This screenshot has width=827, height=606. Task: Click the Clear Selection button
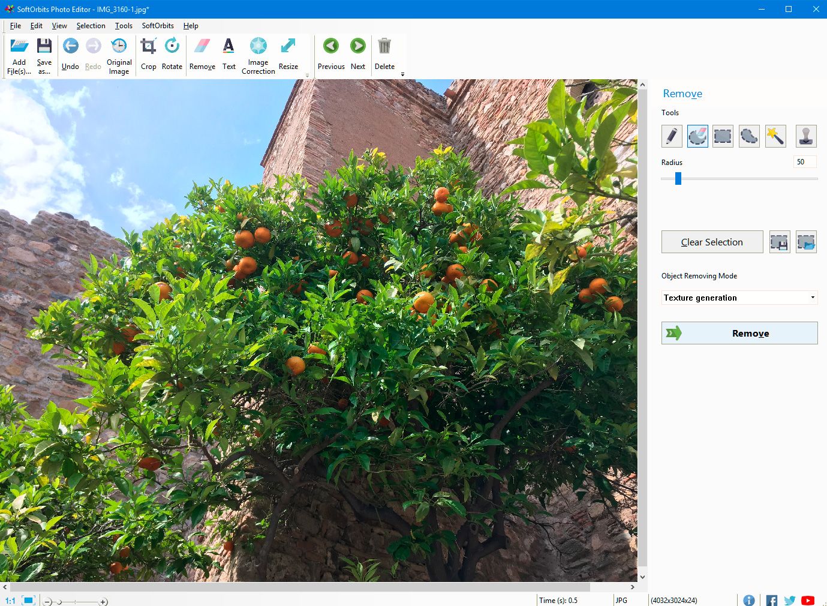coord(712,242)
